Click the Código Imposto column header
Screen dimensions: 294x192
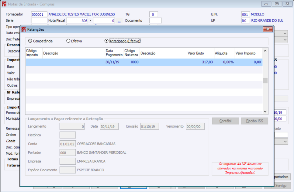pyautogui.click(x=34, y=53)
